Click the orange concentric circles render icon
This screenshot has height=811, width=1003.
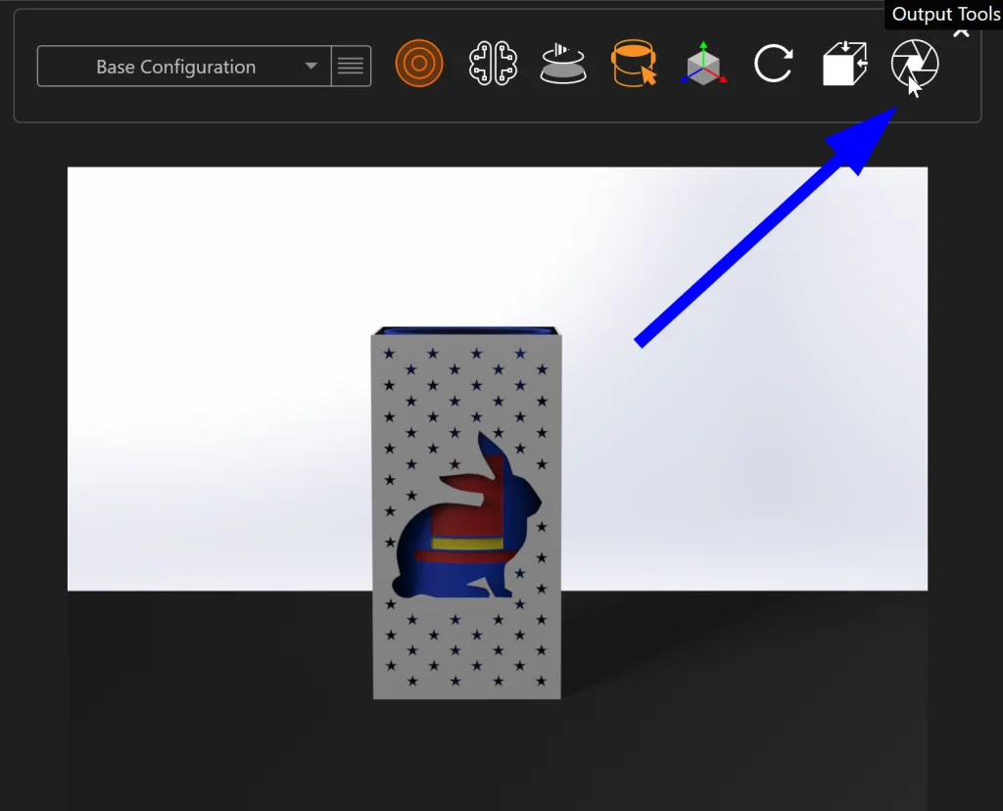click(x=419, y=64)
